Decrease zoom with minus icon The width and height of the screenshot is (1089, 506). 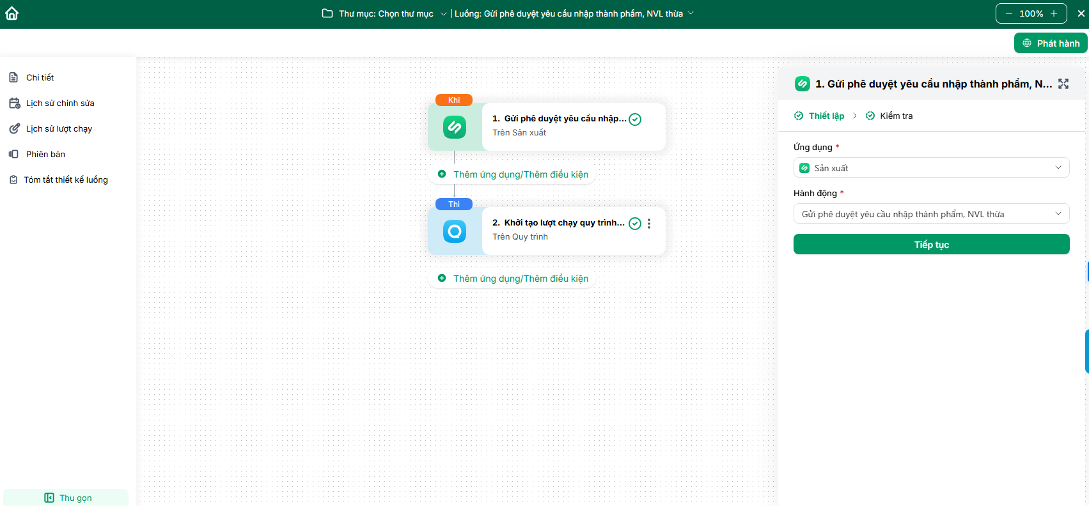[x=1009, y=13]
